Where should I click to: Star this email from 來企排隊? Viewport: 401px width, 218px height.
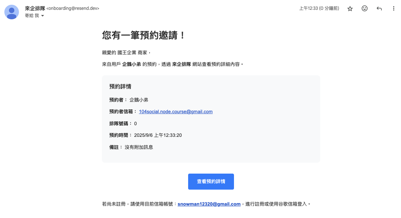pyautogui.click(x=350, y=8)
